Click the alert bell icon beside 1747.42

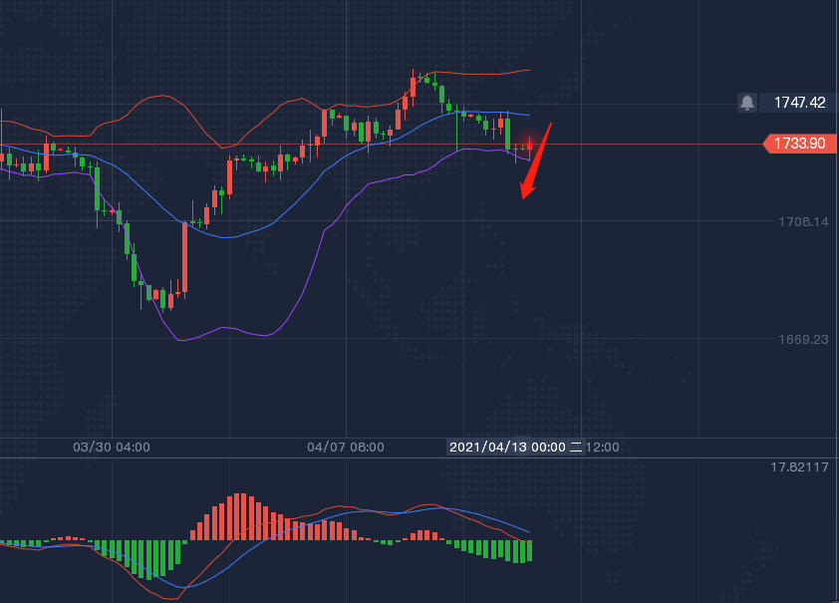point(747,103)
